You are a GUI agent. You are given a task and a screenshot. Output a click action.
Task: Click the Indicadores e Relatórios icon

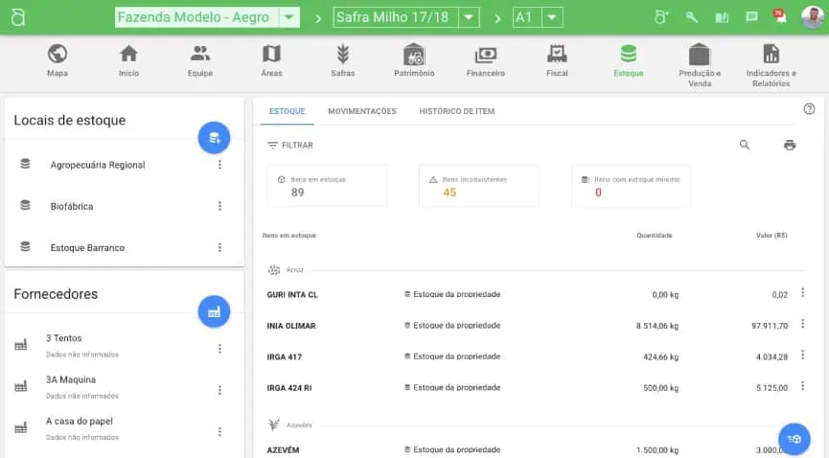tap(771, 55)
